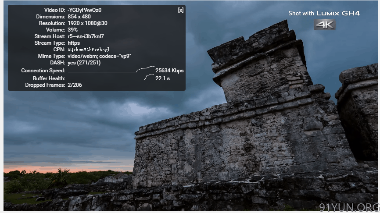Viewport: 380px width, 213px height.
Task: Click the "Shot with LUMIX GH4" text
Action: coord(324,13)
